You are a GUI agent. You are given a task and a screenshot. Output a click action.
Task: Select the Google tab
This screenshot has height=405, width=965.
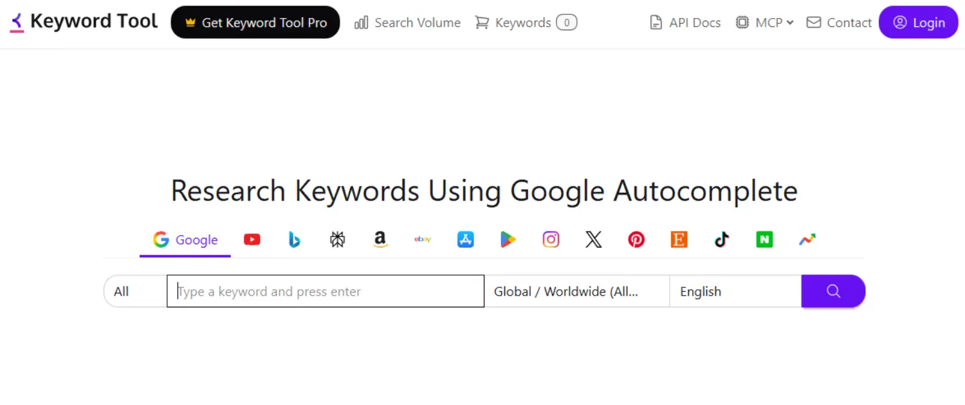pos(185,240)
